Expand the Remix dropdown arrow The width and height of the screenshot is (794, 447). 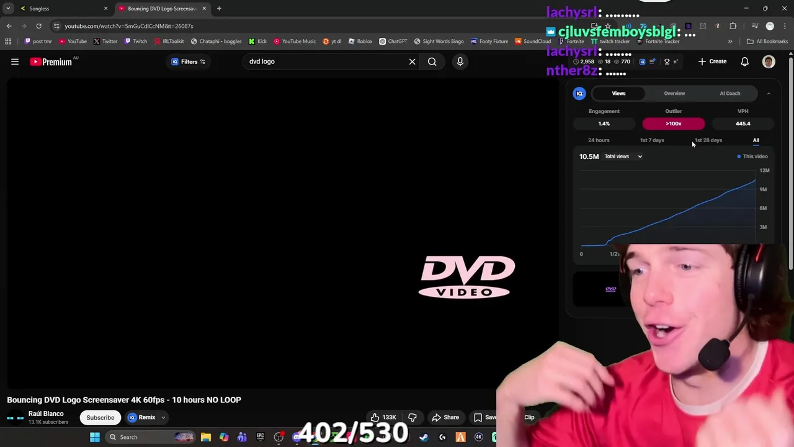tap(163, 417)
